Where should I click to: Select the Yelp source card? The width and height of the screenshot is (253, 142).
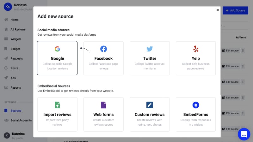tap(196, 58)
